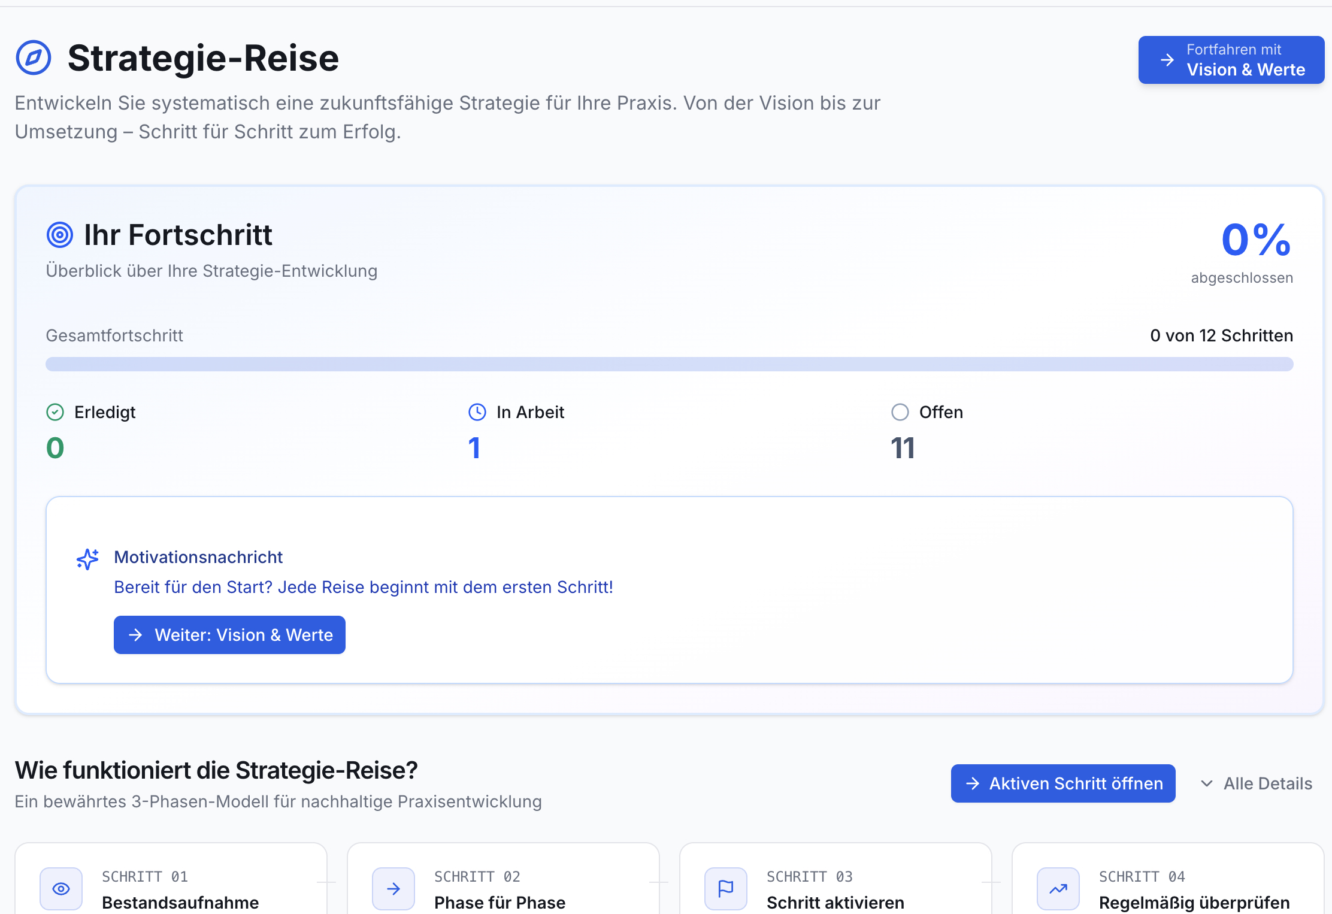Click the Ein bewährtes 3-Phasen-Modell subtitle
The width and height of the screenshot is (1332, 914).
(x=278, y=801)
